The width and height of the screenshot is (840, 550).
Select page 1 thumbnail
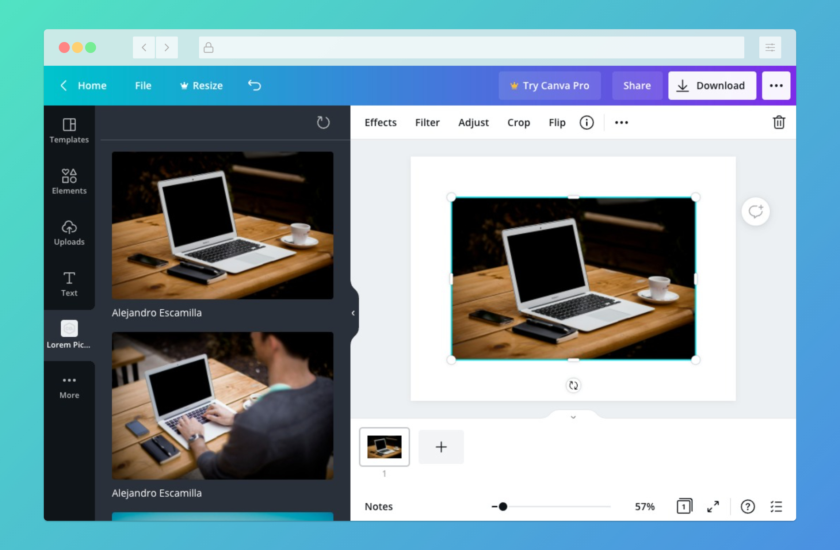[384, 447]
